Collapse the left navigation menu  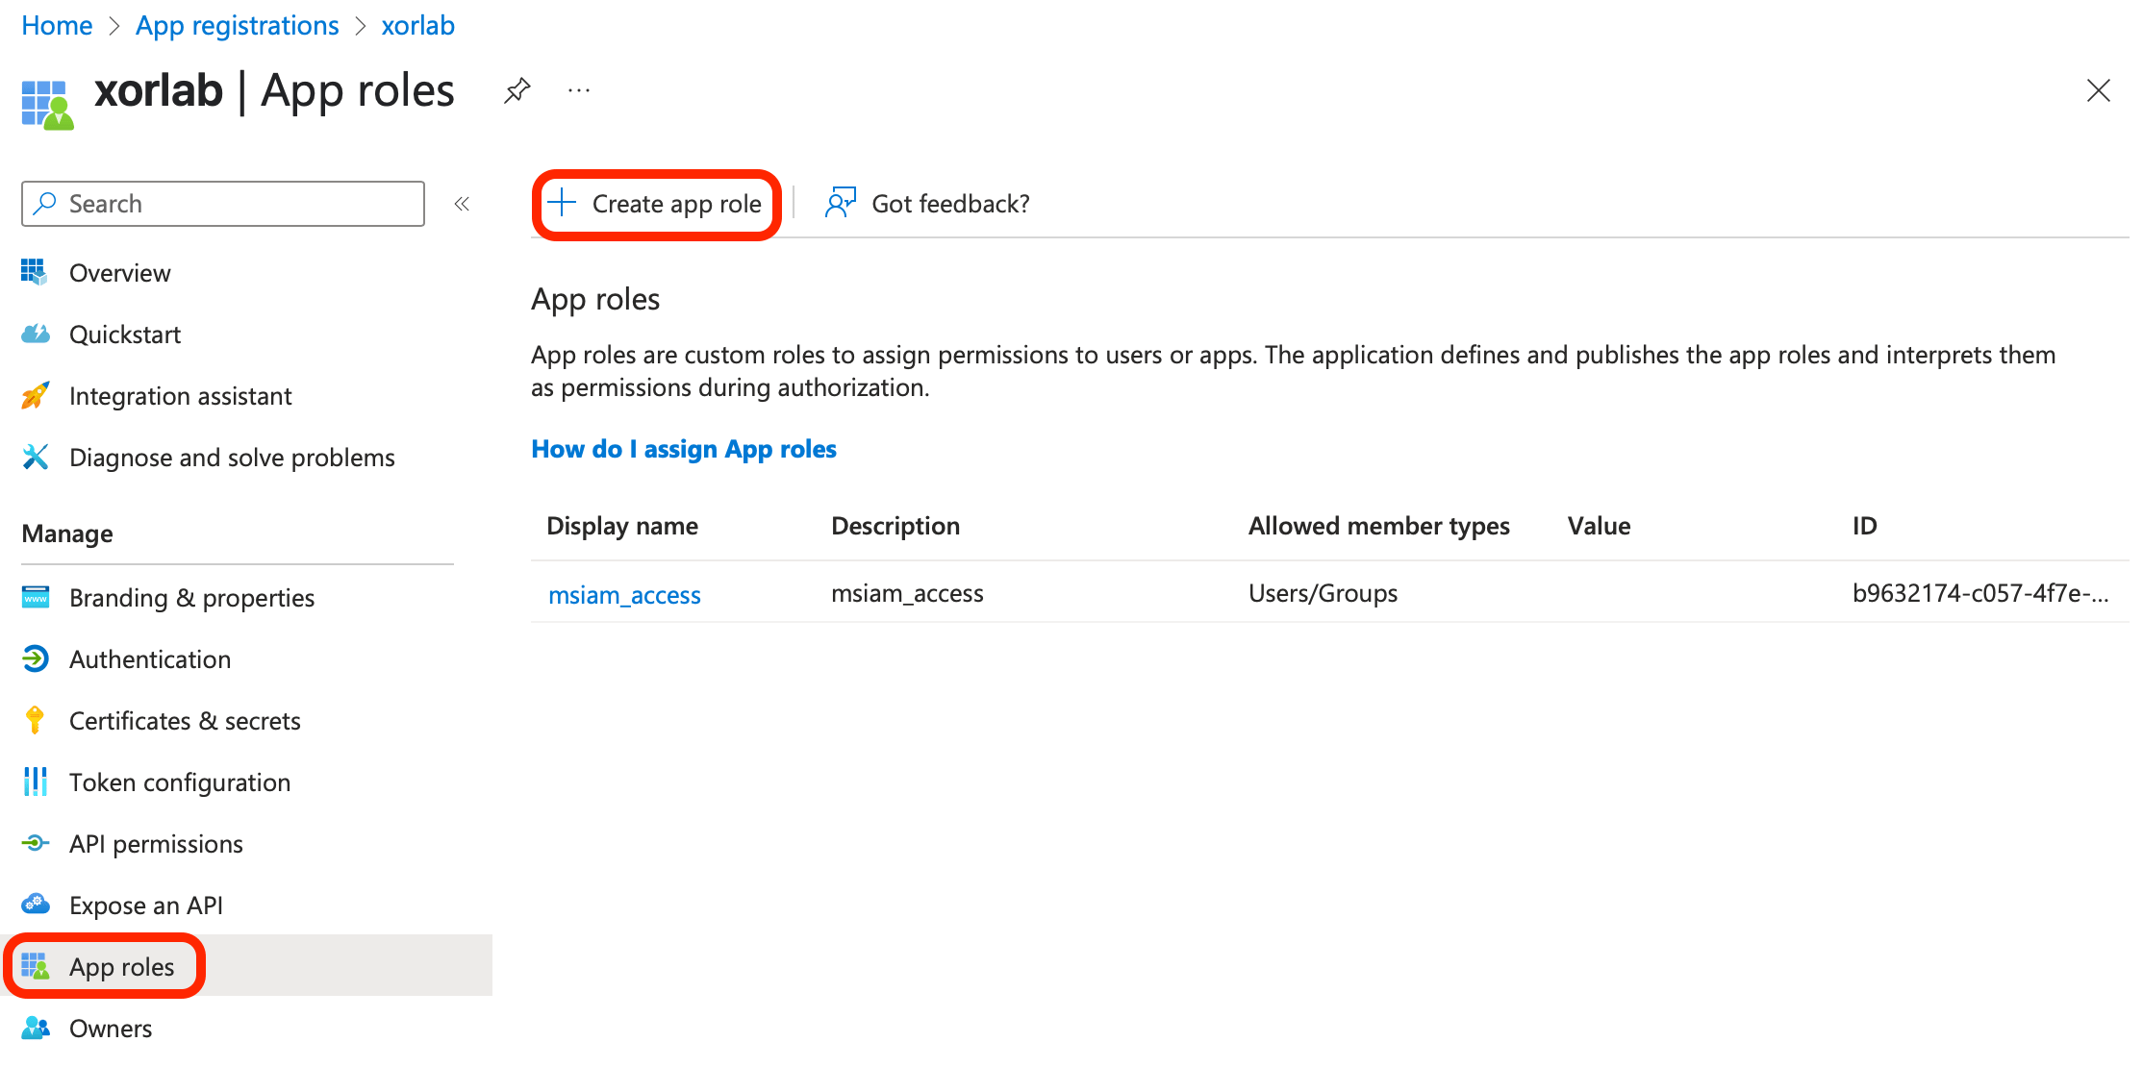coord(463,204)
